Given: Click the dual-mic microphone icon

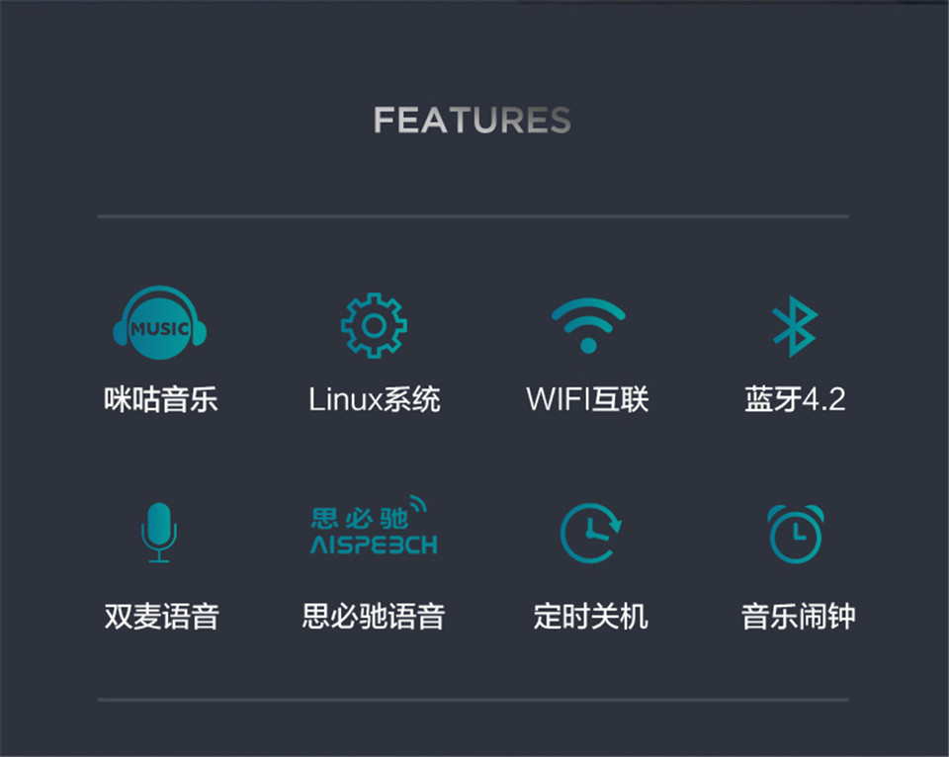Looking at the screenshot, I should (159, 533).
